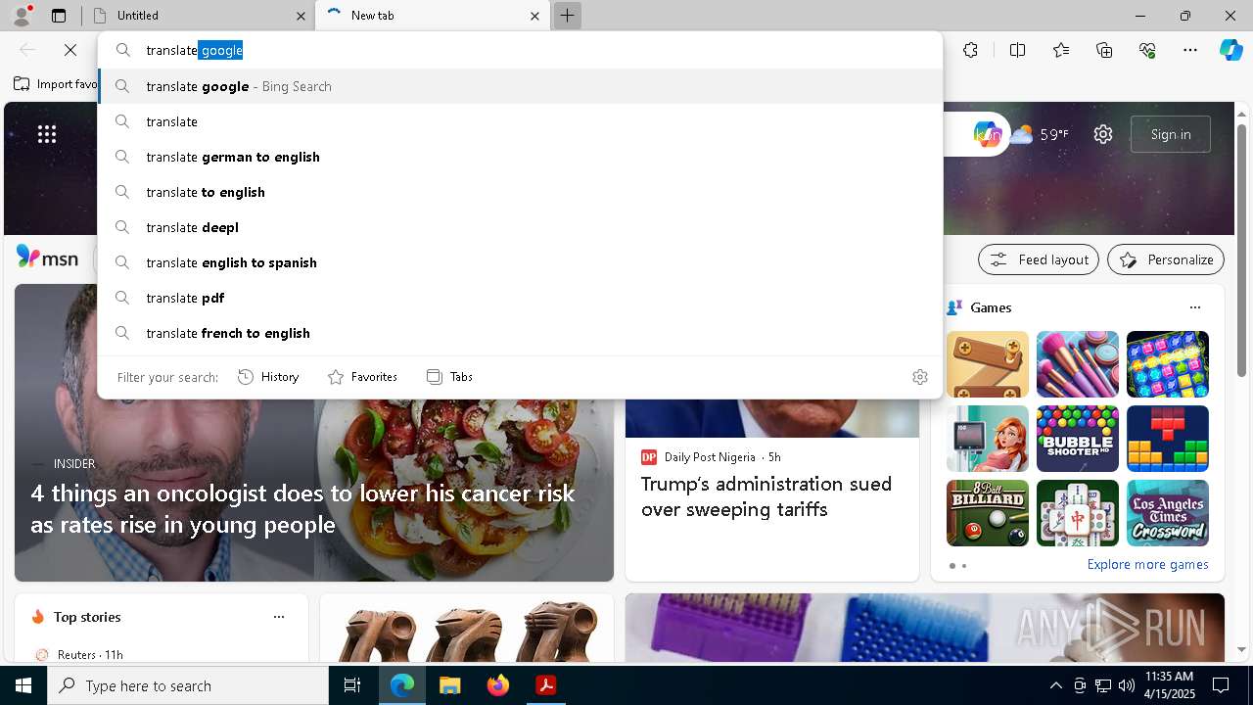Open Collections toolbar icon
Image resolution: width=1253 pixels, height=705 pixels.
pos(1104,50)
